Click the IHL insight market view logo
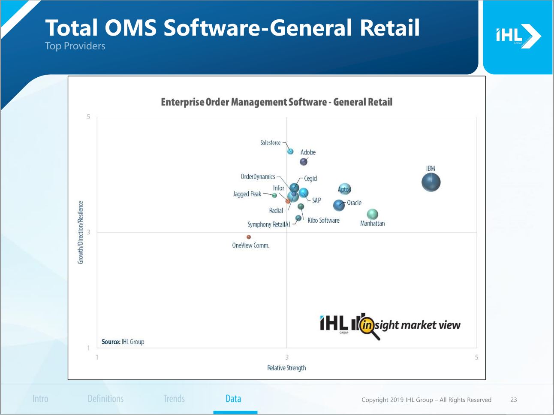Image resolution: width=554 pixels, height=415 pixels. pyautogui.click(x=390, y=326)
